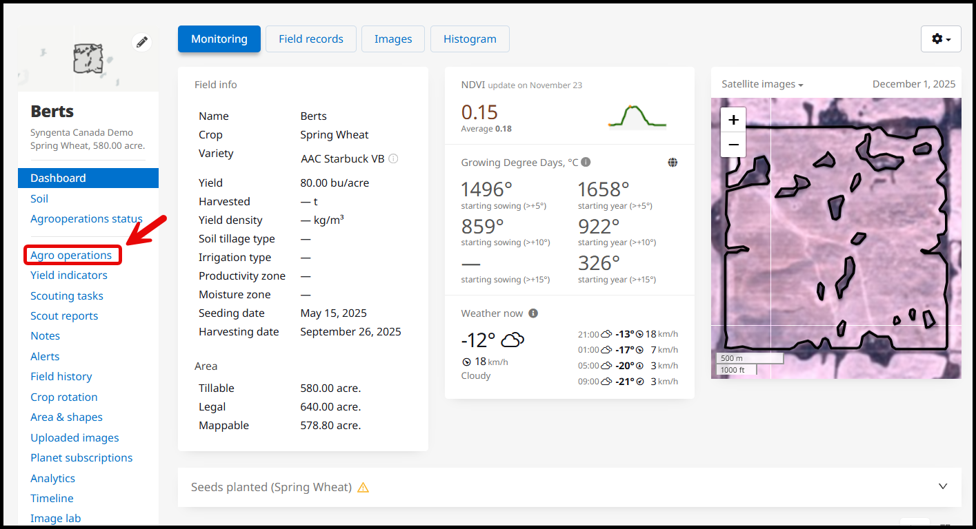Viewport: 976px width, 529px height.
Task: Zoom in on the satellite map
Action: click(x=733, y=120)
